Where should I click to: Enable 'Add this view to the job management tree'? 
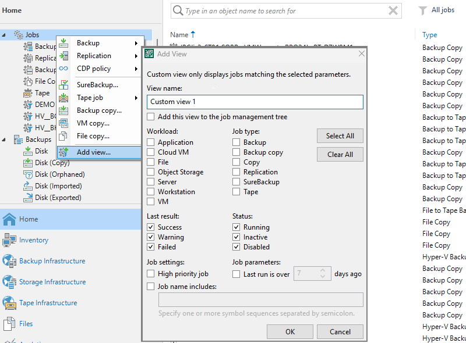151,117
